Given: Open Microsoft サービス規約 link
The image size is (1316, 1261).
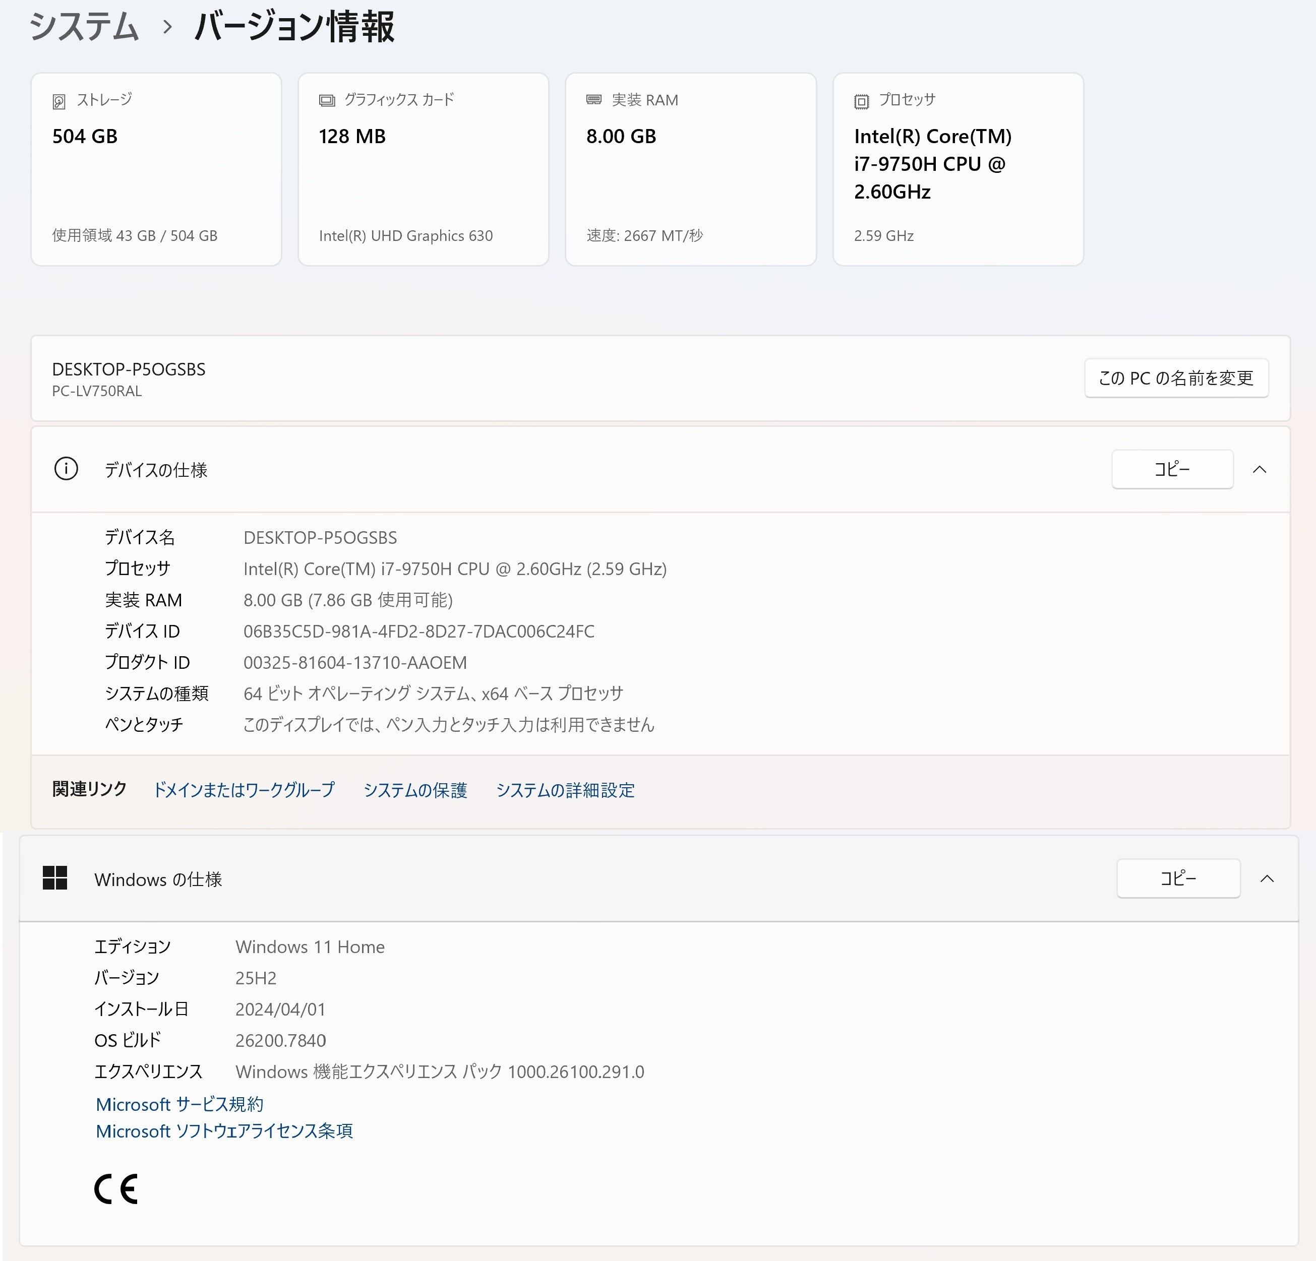Looking at the screenshot, I should pyautogui.click(x=180, y=1104).
